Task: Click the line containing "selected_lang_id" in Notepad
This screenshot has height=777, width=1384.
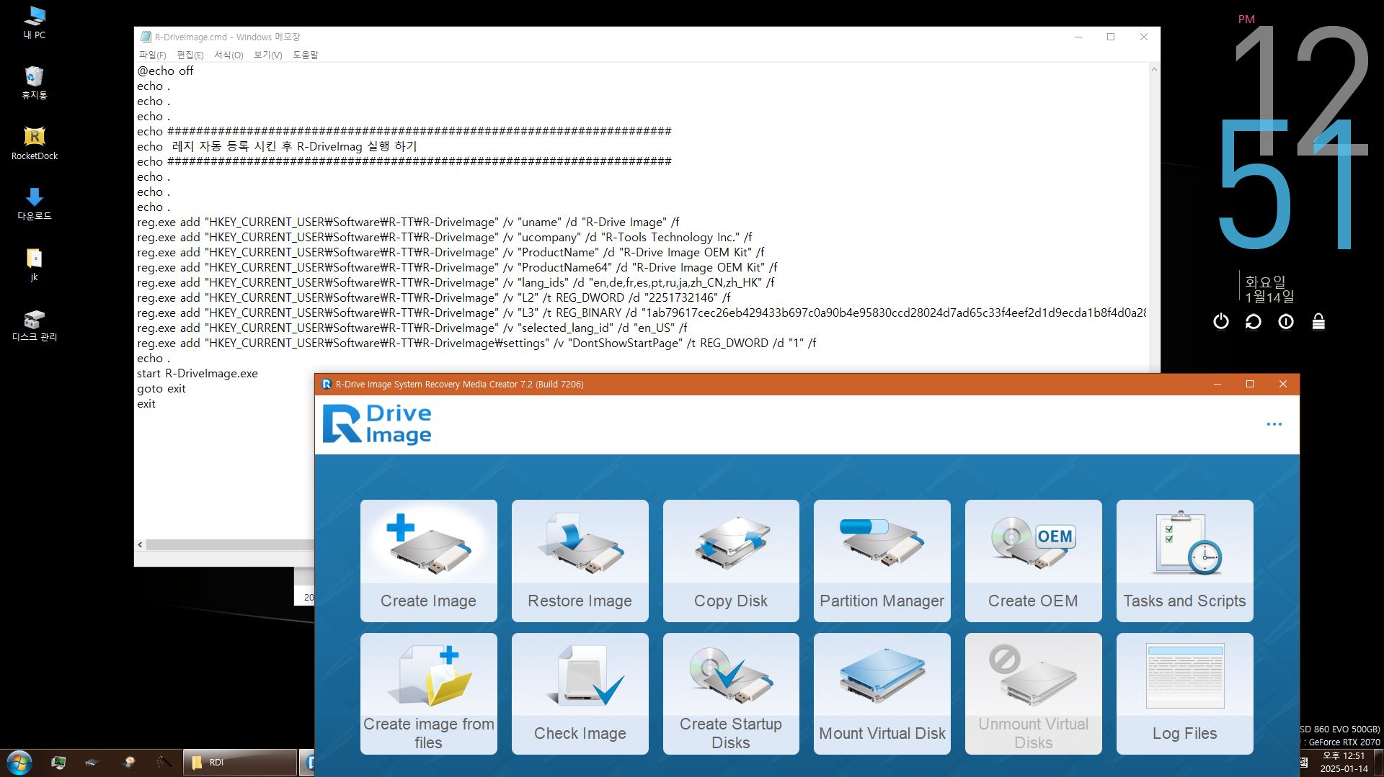Action: pyautogui.click(x=412, y=328)
